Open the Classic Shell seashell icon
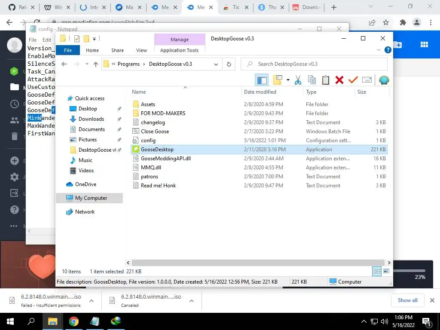The width and height of the screenshot is (440, 330). (384, 80)
